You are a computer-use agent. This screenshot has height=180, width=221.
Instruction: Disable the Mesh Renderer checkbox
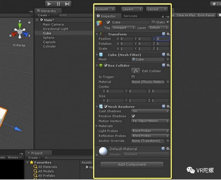click(105, 107)
